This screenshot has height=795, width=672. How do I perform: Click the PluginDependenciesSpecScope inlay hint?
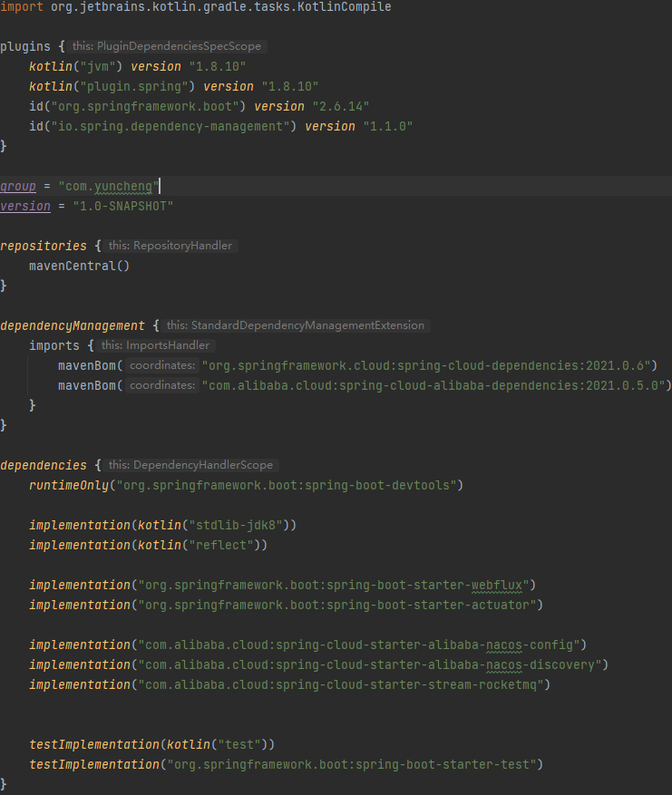[166, 46]
